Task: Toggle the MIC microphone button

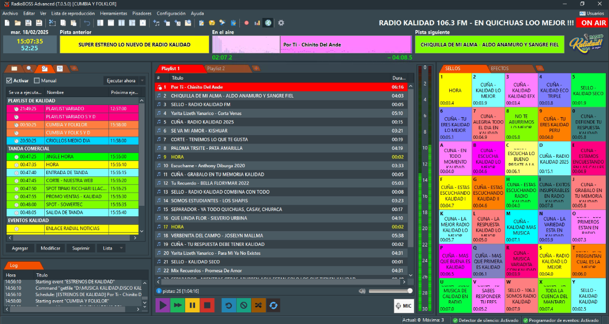Action: [403, 306]
